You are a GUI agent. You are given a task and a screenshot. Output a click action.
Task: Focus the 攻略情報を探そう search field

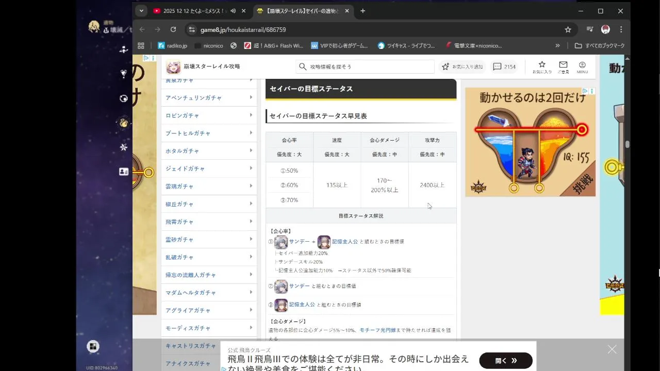pos(365,66)
